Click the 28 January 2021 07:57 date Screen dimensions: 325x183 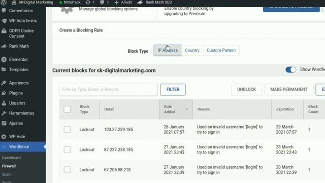[174, 130]
